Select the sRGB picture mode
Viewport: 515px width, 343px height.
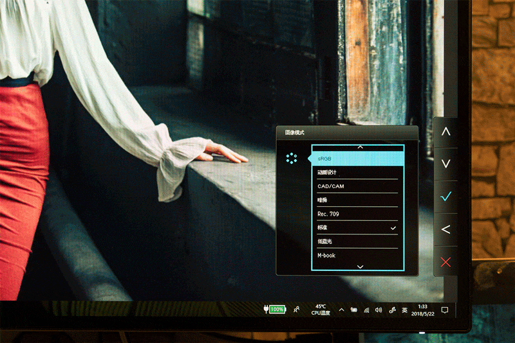point(358,159)
